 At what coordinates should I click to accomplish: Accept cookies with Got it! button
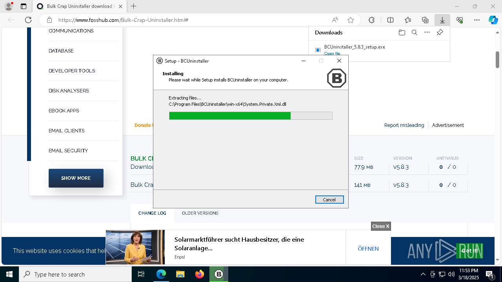click(469, 251)
